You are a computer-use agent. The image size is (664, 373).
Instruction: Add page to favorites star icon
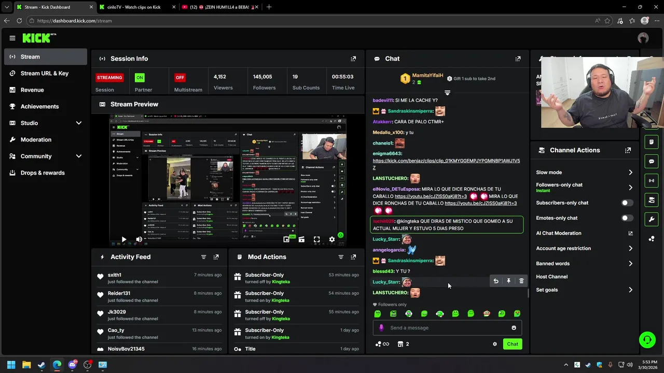607,21
